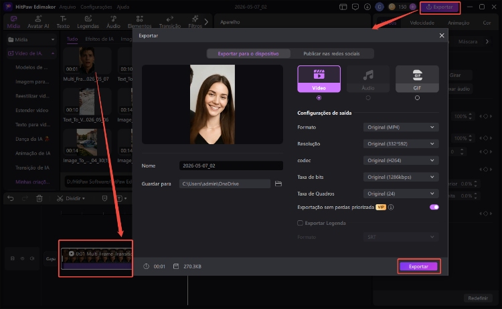Open the Configurações menu
The image size is (502, 309).
pos(96,7)
